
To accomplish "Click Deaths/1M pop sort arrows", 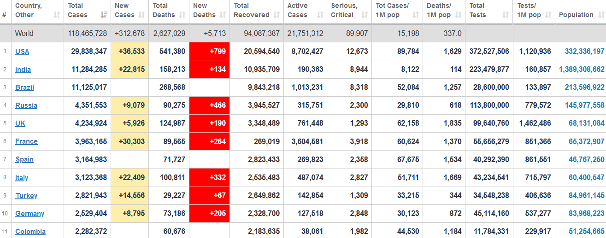I will [458, 15].
